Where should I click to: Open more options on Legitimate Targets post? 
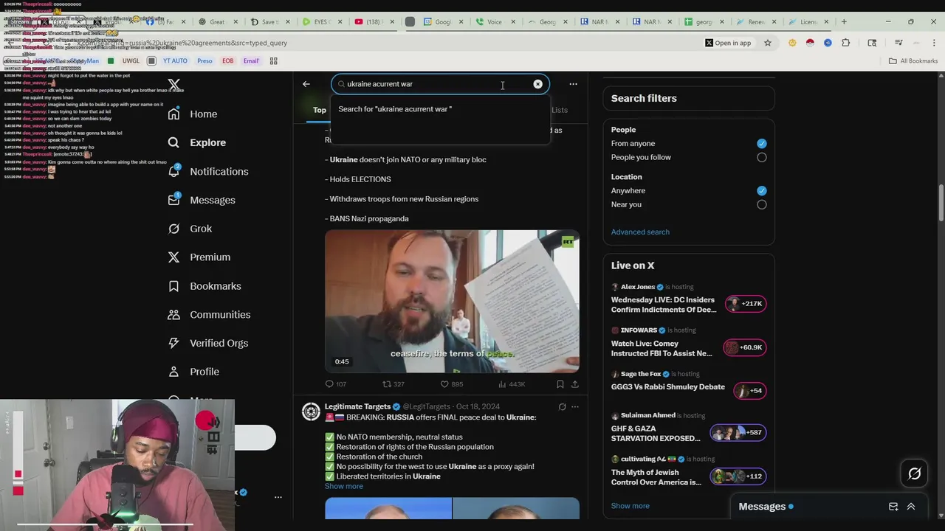tap(574, 406)
